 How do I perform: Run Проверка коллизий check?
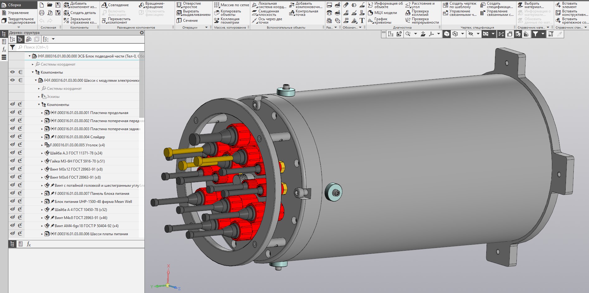click(x=417, y=13)
